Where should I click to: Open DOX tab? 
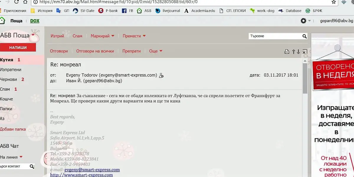point(35,21)
